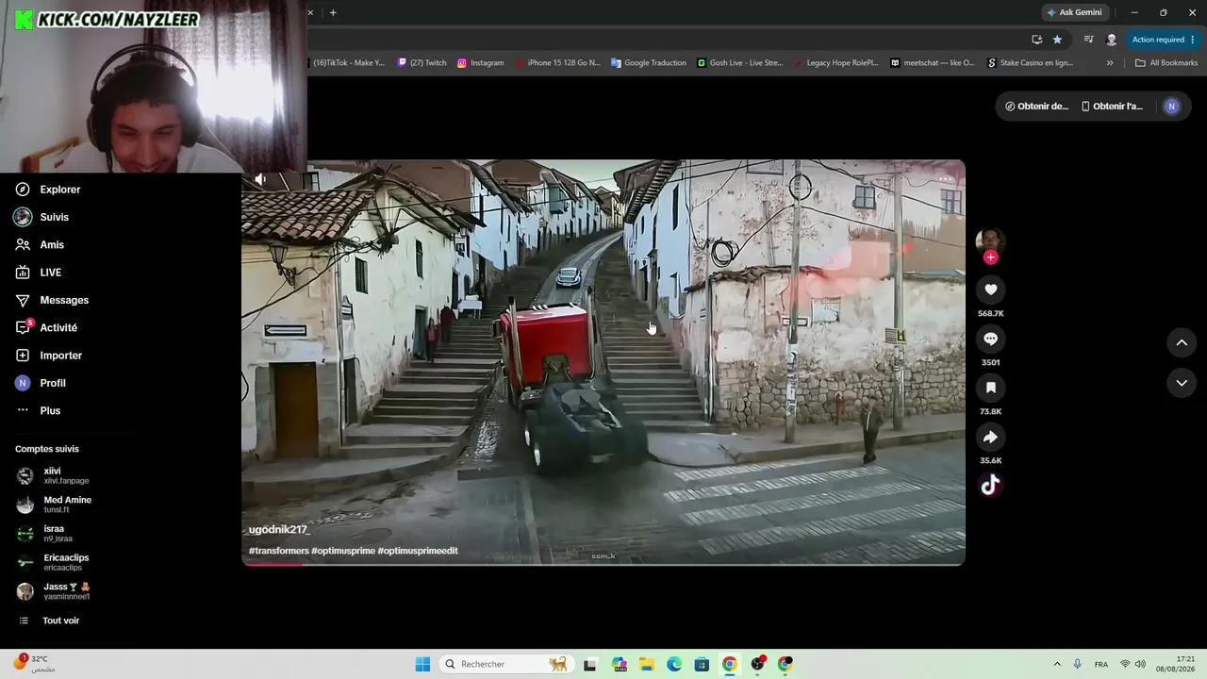
Task: Bookmark this page with the star
Action: pyautogui.click(x=1057, y=40)
